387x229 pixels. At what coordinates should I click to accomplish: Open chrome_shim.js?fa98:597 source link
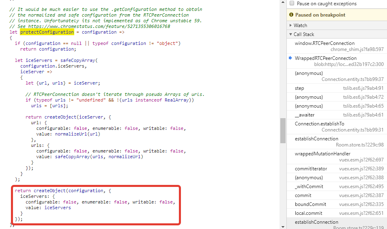point(357,49)
